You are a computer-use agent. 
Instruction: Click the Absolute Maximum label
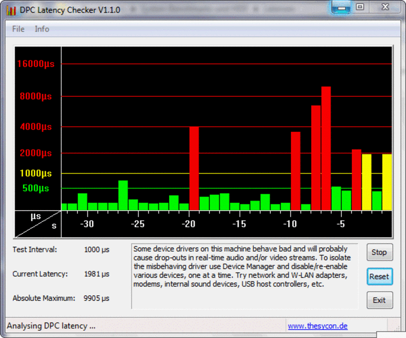click(44, 298)
